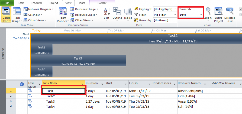Screen dimensions: 242x114
Task: Click the 'Ansar[110%]' resource cell
Action: coord(192,101)
